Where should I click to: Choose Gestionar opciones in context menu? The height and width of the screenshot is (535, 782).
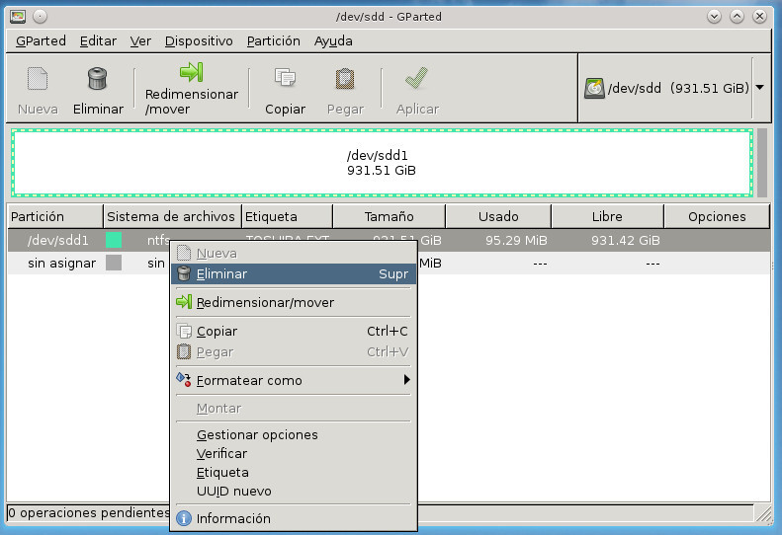coord(294,435)
